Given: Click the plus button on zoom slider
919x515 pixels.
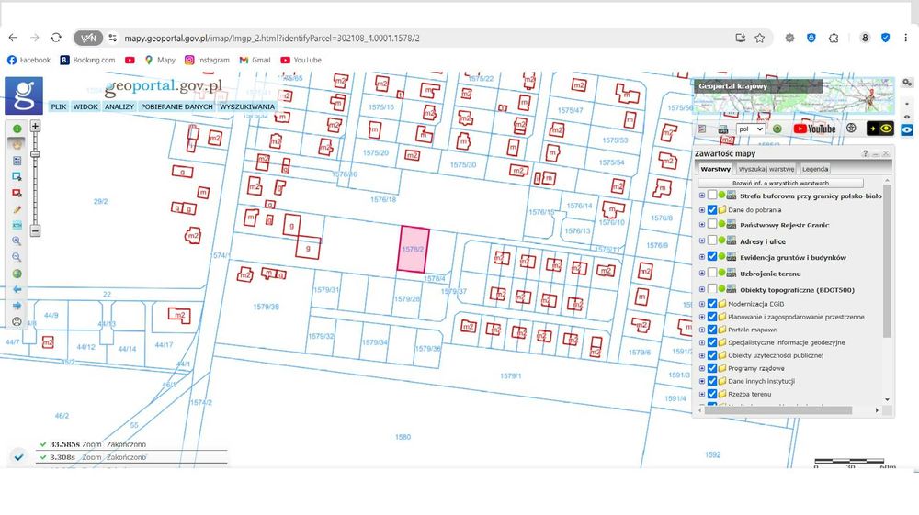Looking at the screenshot, I should (x=35, y=126).
